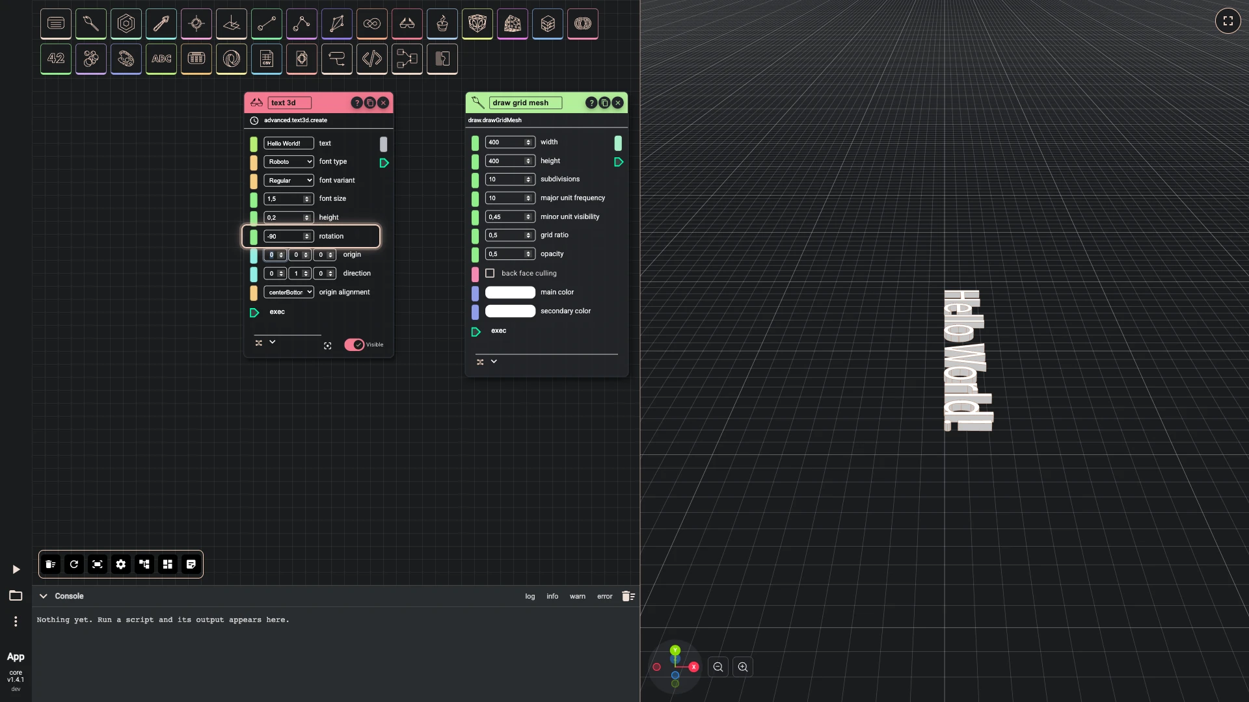Open the paint brush draw tools category
This screenshot has width=1249, height=702.
tap(91, 24)
